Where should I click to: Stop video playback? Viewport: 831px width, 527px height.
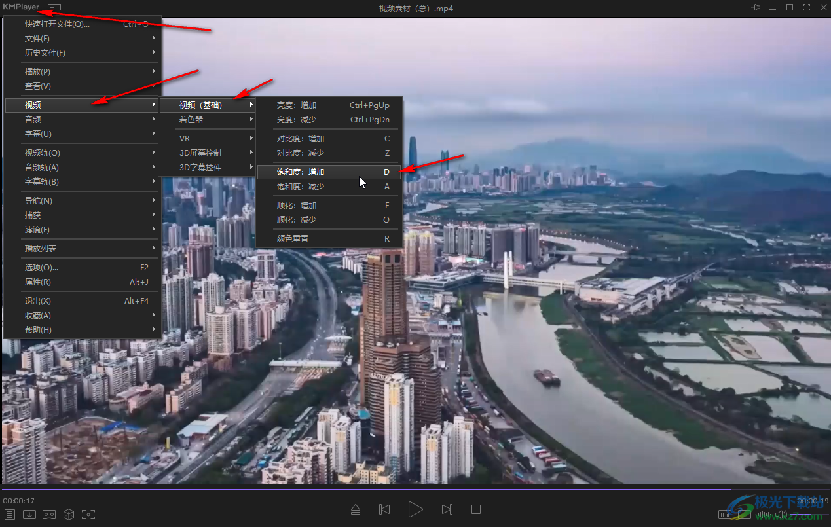477,509
